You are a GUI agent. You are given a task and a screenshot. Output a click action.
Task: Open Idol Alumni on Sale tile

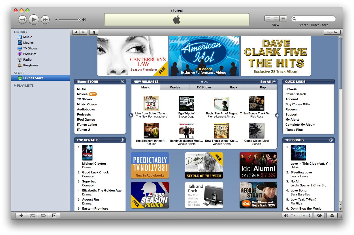[x=258, y=166]
